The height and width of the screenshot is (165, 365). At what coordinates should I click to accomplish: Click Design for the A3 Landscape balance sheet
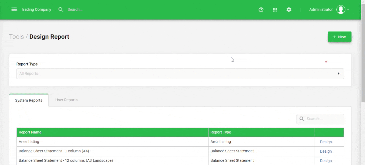coord(326,160)
